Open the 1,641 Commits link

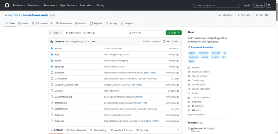tap(170, 41)
